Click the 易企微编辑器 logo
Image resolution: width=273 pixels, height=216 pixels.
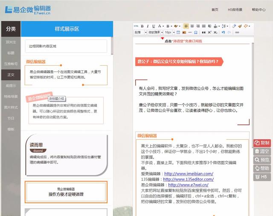pos(28,10)
